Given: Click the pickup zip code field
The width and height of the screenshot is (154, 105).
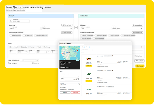Looking at the screenshot, I should [x=25, y=28].
